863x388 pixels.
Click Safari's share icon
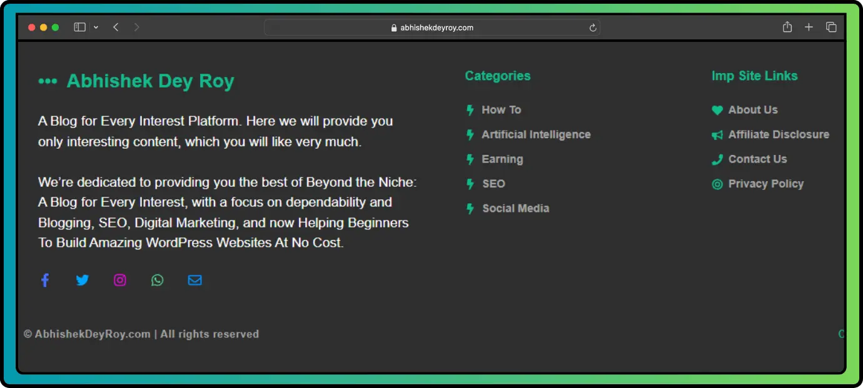point(787,27)
